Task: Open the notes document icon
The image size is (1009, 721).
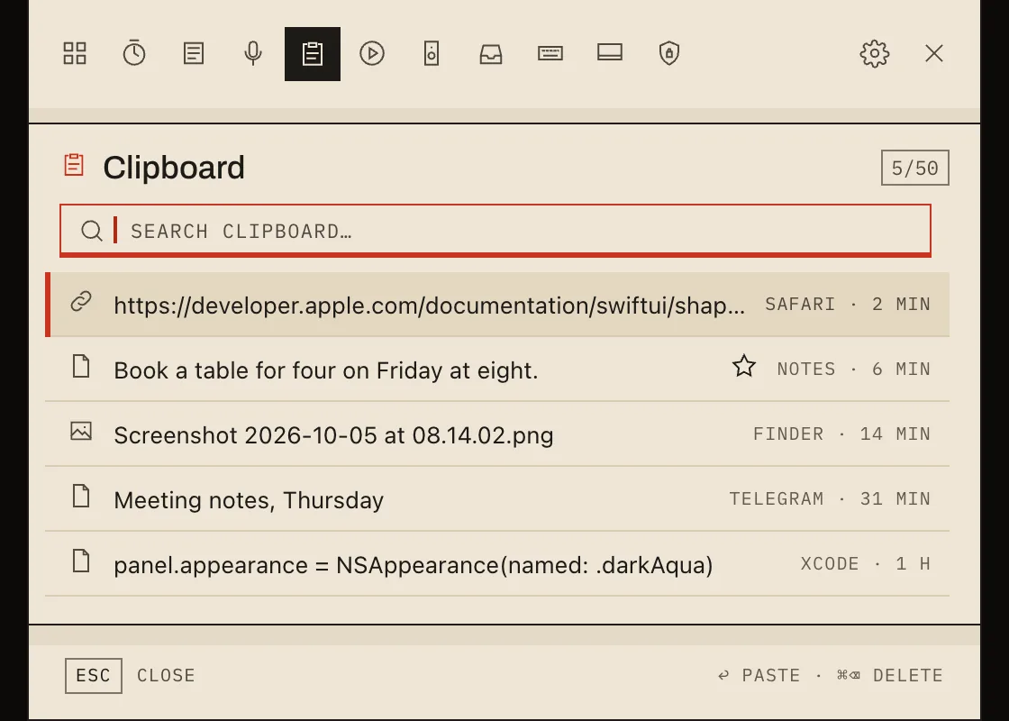Action: [194, 53]
